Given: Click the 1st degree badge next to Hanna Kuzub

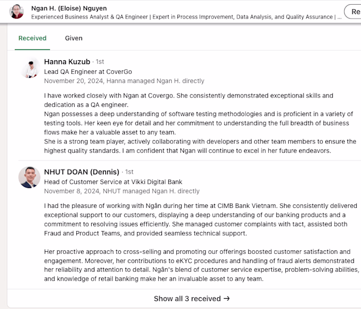Looking at the screenshot, I should pyautogui.click(x=100, y=62).
